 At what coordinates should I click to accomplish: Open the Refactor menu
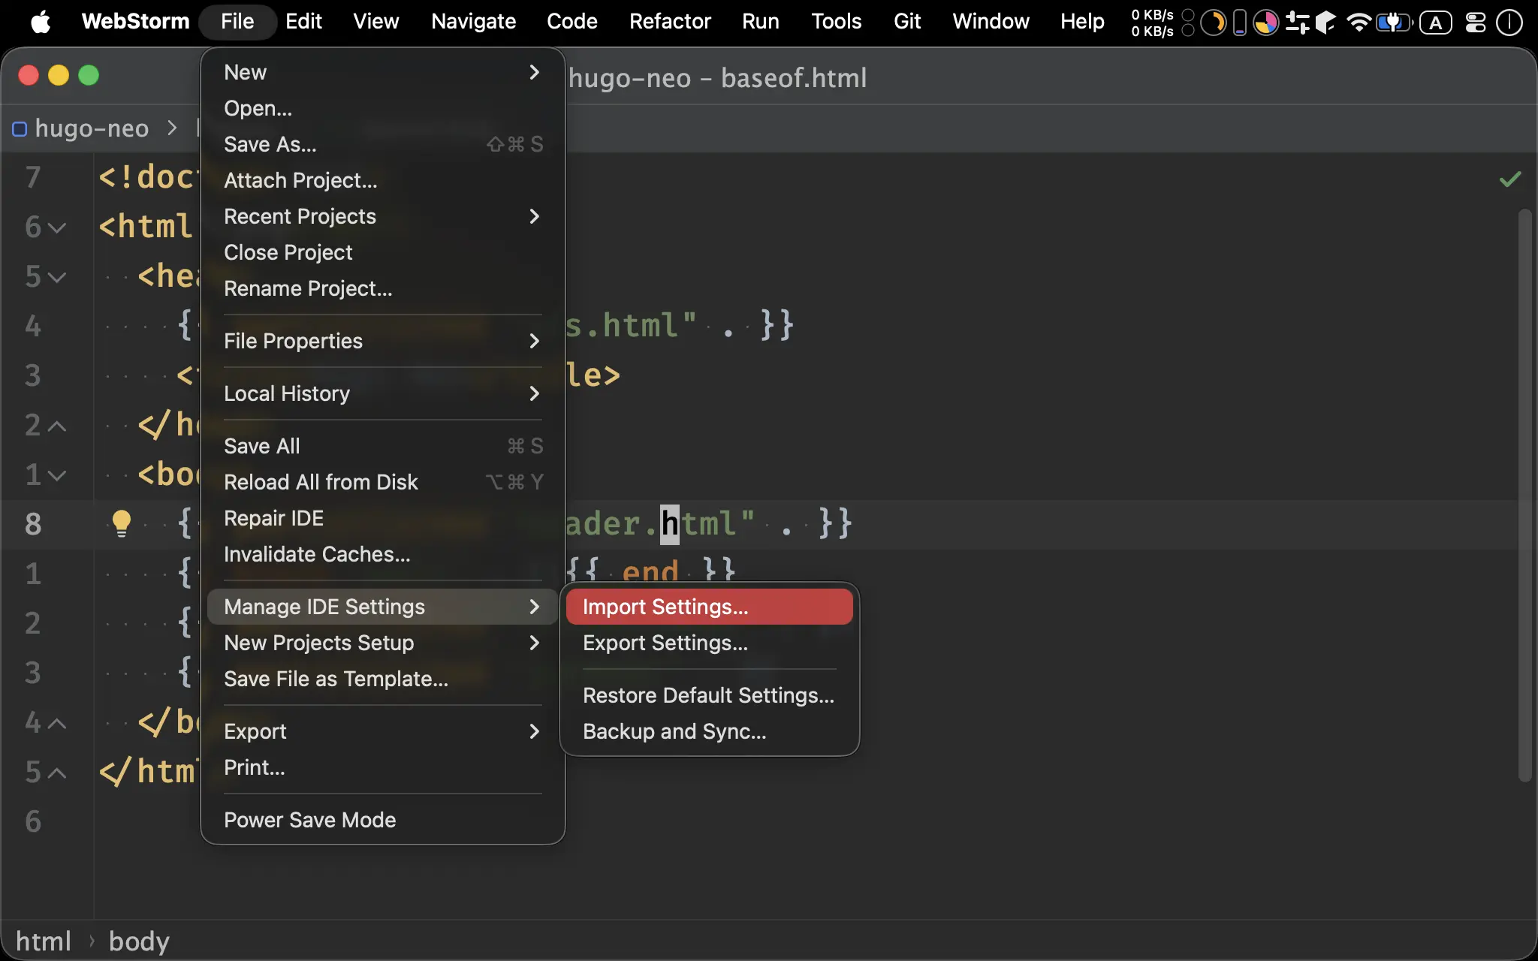[x=670, y=22]
